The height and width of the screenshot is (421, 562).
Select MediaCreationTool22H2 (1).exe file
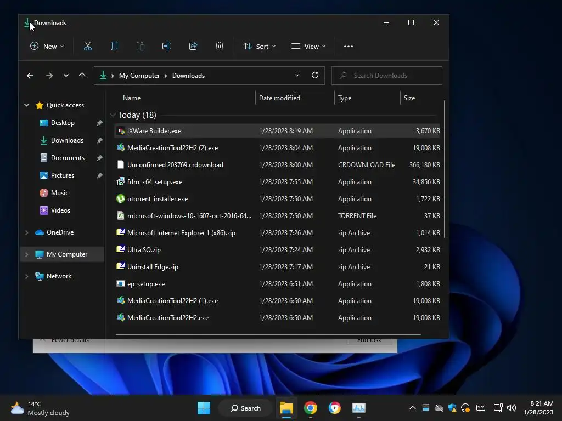coord(277,301)
